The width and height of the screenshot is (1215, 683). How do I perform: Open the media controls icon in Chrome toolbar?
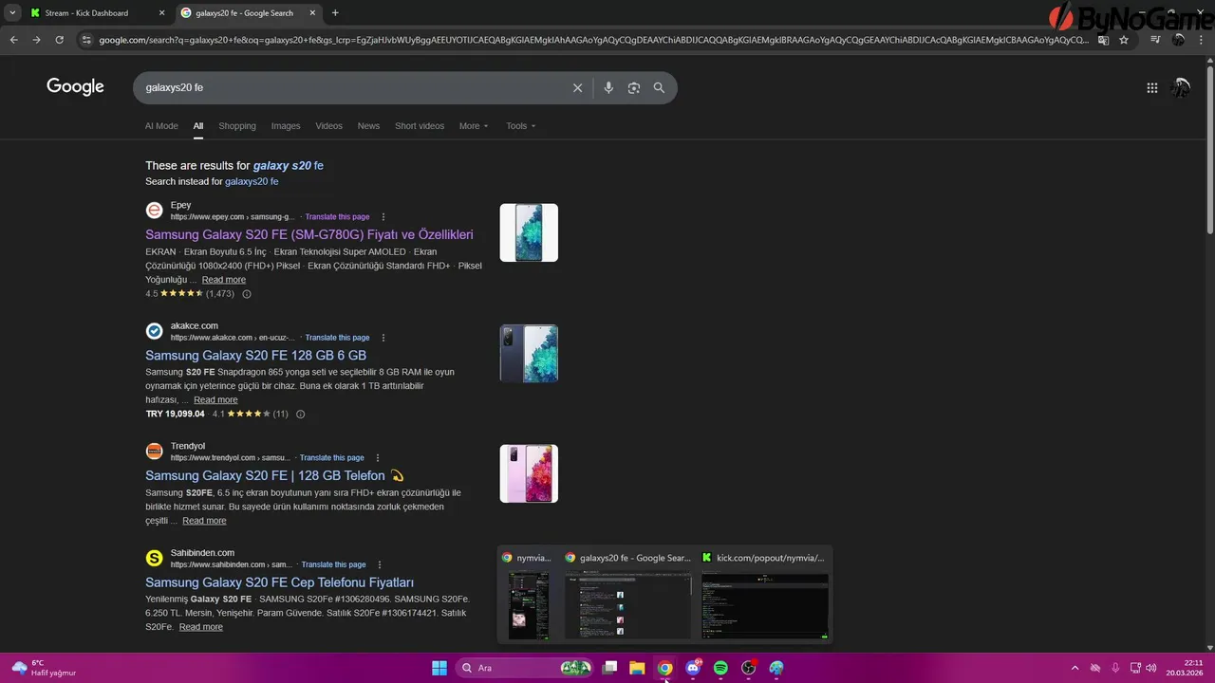click(x=1155, y=40)
